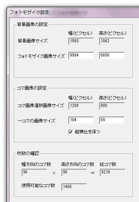Click the frame selection height field 800
139x202 pixels.
tap(112, 106)
